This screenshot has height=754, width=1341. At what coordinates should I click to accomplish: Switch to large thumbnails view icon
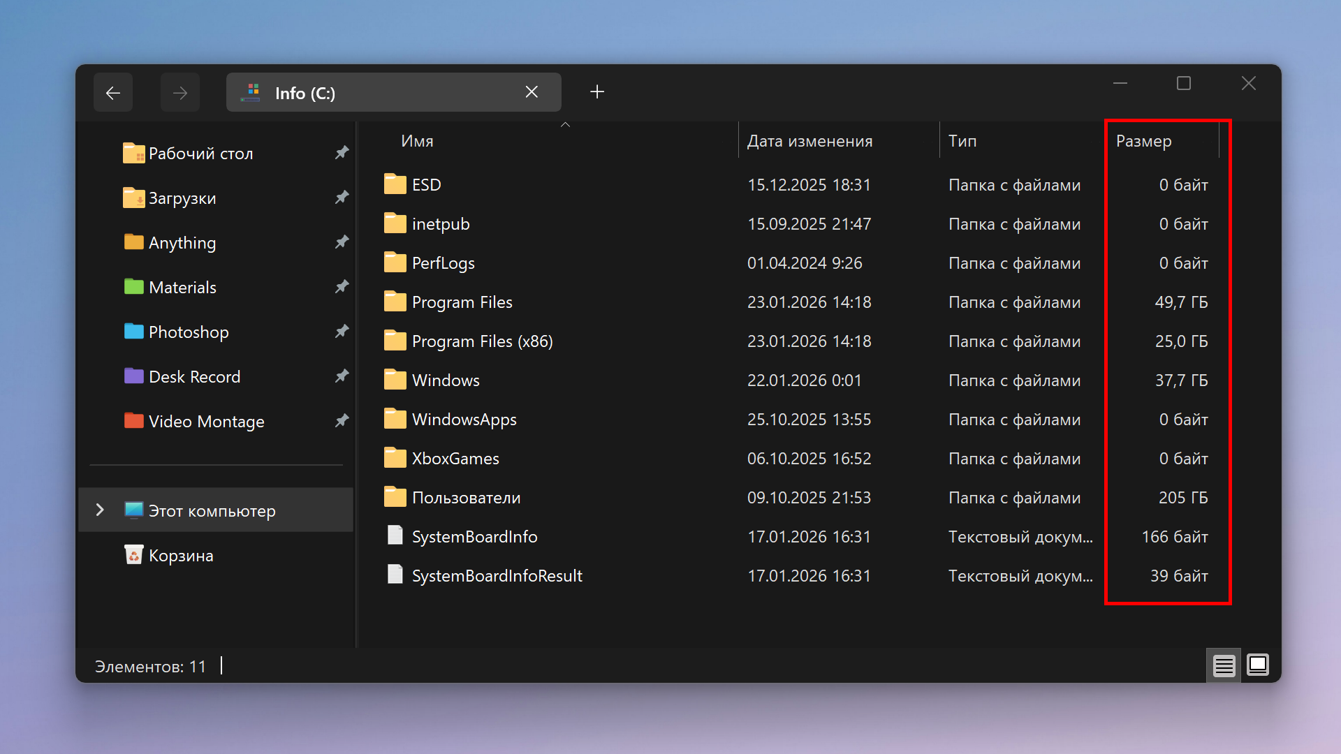click(x=1258, y=665)
